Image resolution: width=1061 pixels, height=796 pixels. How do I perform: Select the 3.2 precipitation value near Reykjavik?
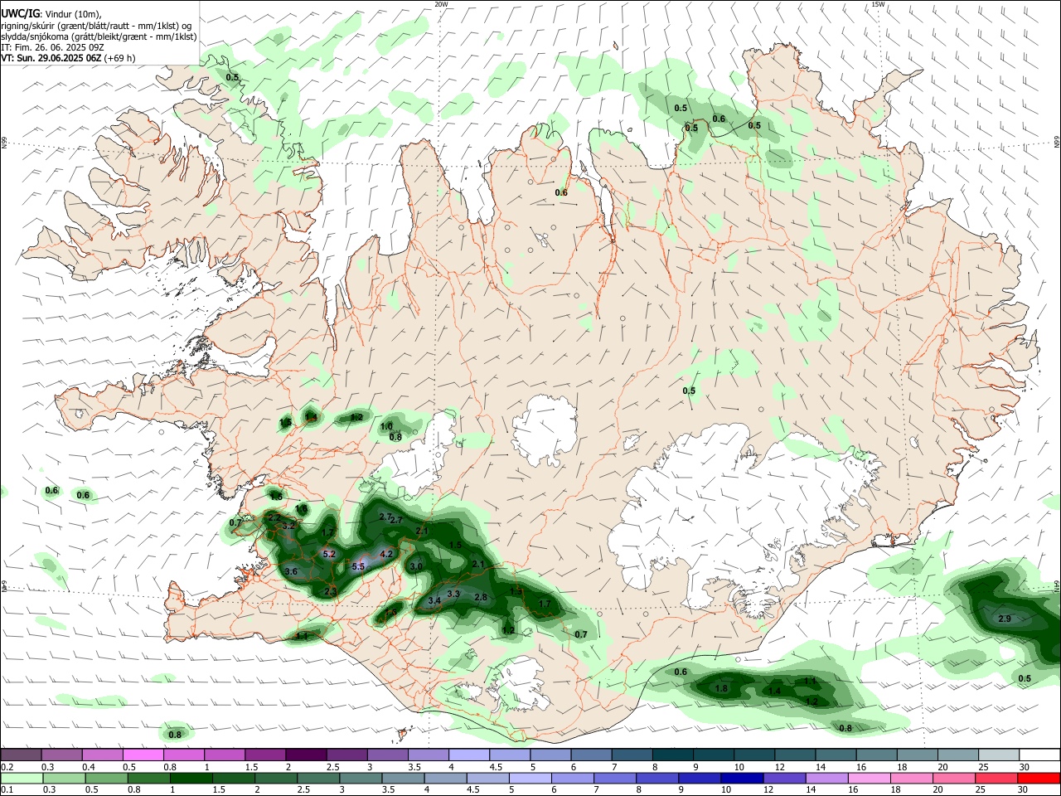pos(288,526)
